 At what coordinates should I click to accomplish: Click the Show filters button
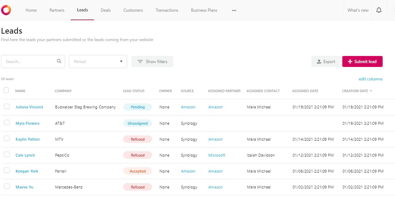point(152,61)
